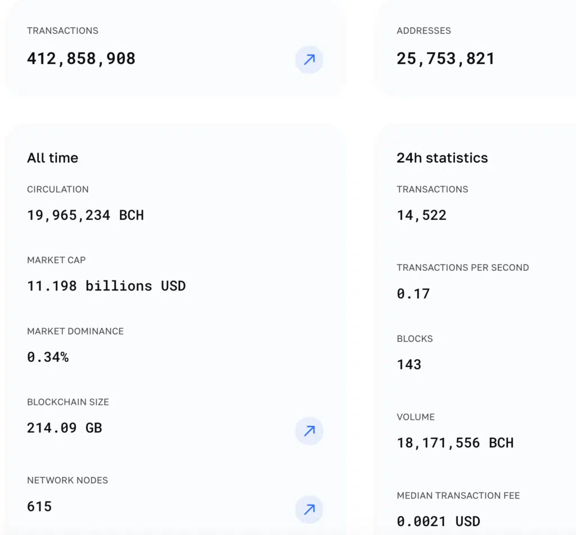Screen dimensions: 576x535
Task: Open the Blockchain Size chart arrow
Action: point(309,431)
